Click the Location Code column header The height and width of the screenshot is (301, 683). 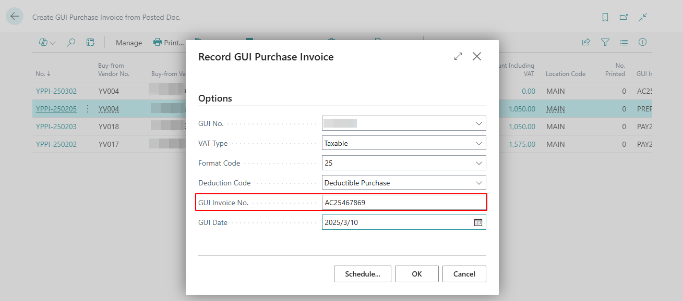click(566, 74)
